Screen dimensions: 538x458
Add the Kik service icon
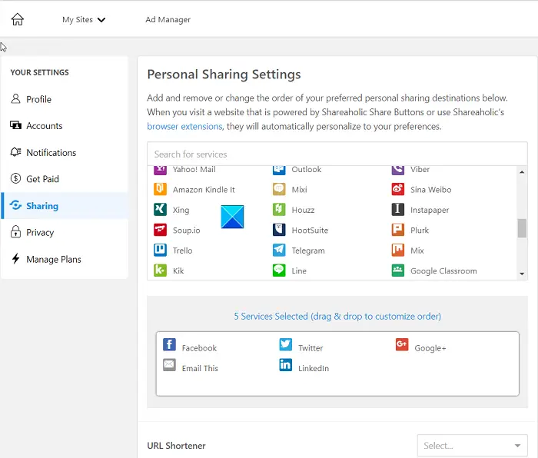click(x=160, y=270)
